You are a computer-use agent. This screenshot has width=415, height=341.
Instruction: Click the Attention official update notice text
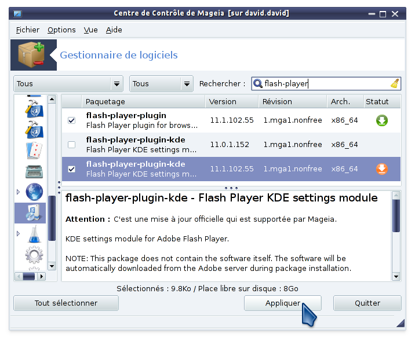click(x=201, y=219)
